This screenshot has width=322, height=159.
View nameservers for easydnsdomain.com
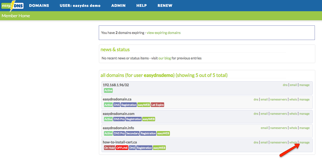click(279, 114)
